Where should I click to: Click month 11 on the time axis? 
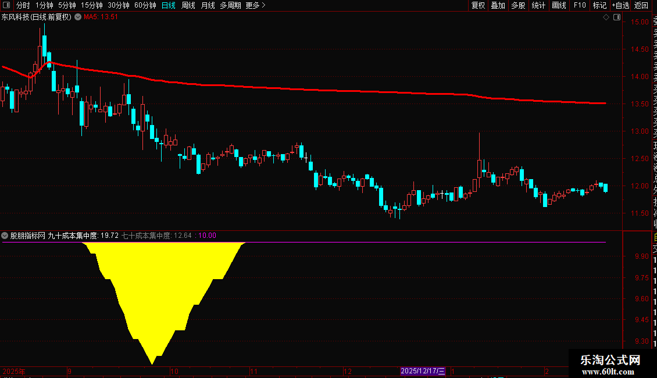[x=253, y=371]
